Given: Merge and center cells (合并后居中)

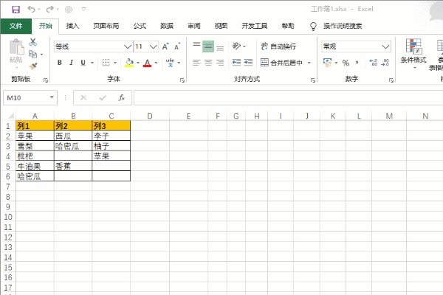Looking at the screenshot, I should [x=281, y=63].
